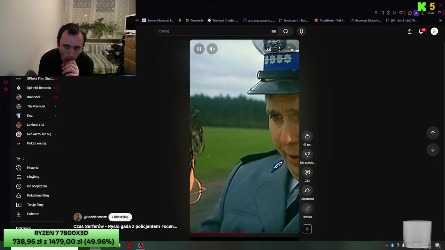
Task: Start voice search with microphone icon
Action: (301, 31)
